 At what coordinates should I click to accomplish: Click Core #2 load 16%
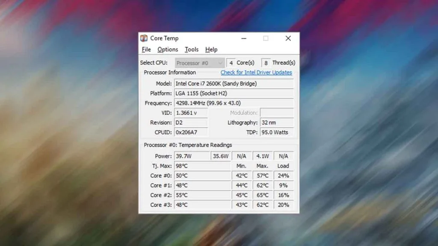click(x=284, y=195)
